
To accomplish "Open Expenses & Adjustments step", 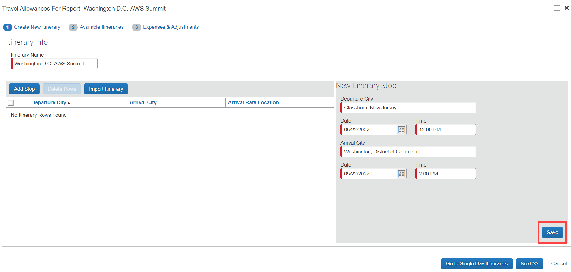I will tap(166, 27).
